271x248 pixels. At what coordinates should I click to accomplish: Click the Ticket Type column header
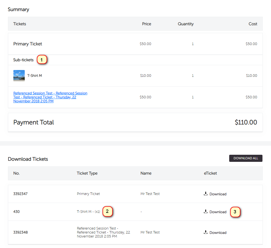(87, 173)
